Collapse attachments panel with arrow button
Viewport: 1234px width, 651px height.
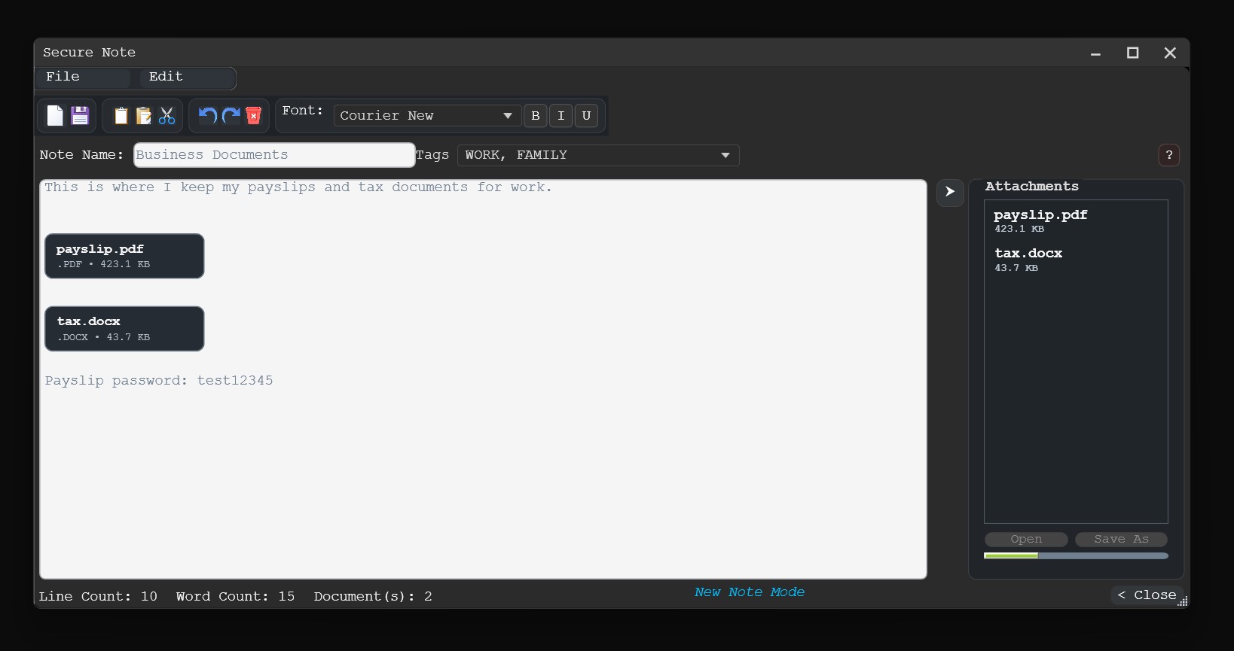tap(950, 192)
